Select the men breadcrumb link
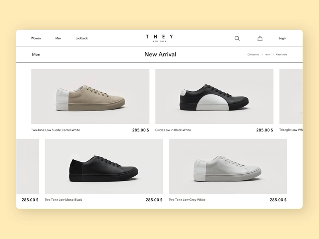 point(267,55)
